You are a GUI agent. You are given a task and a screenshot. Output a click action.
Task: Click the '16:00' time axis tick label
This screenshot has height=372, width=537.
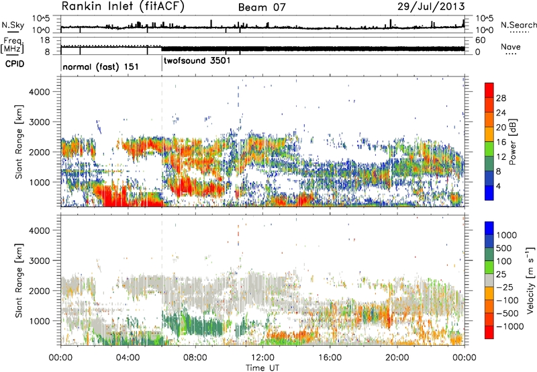pos(330,358)
